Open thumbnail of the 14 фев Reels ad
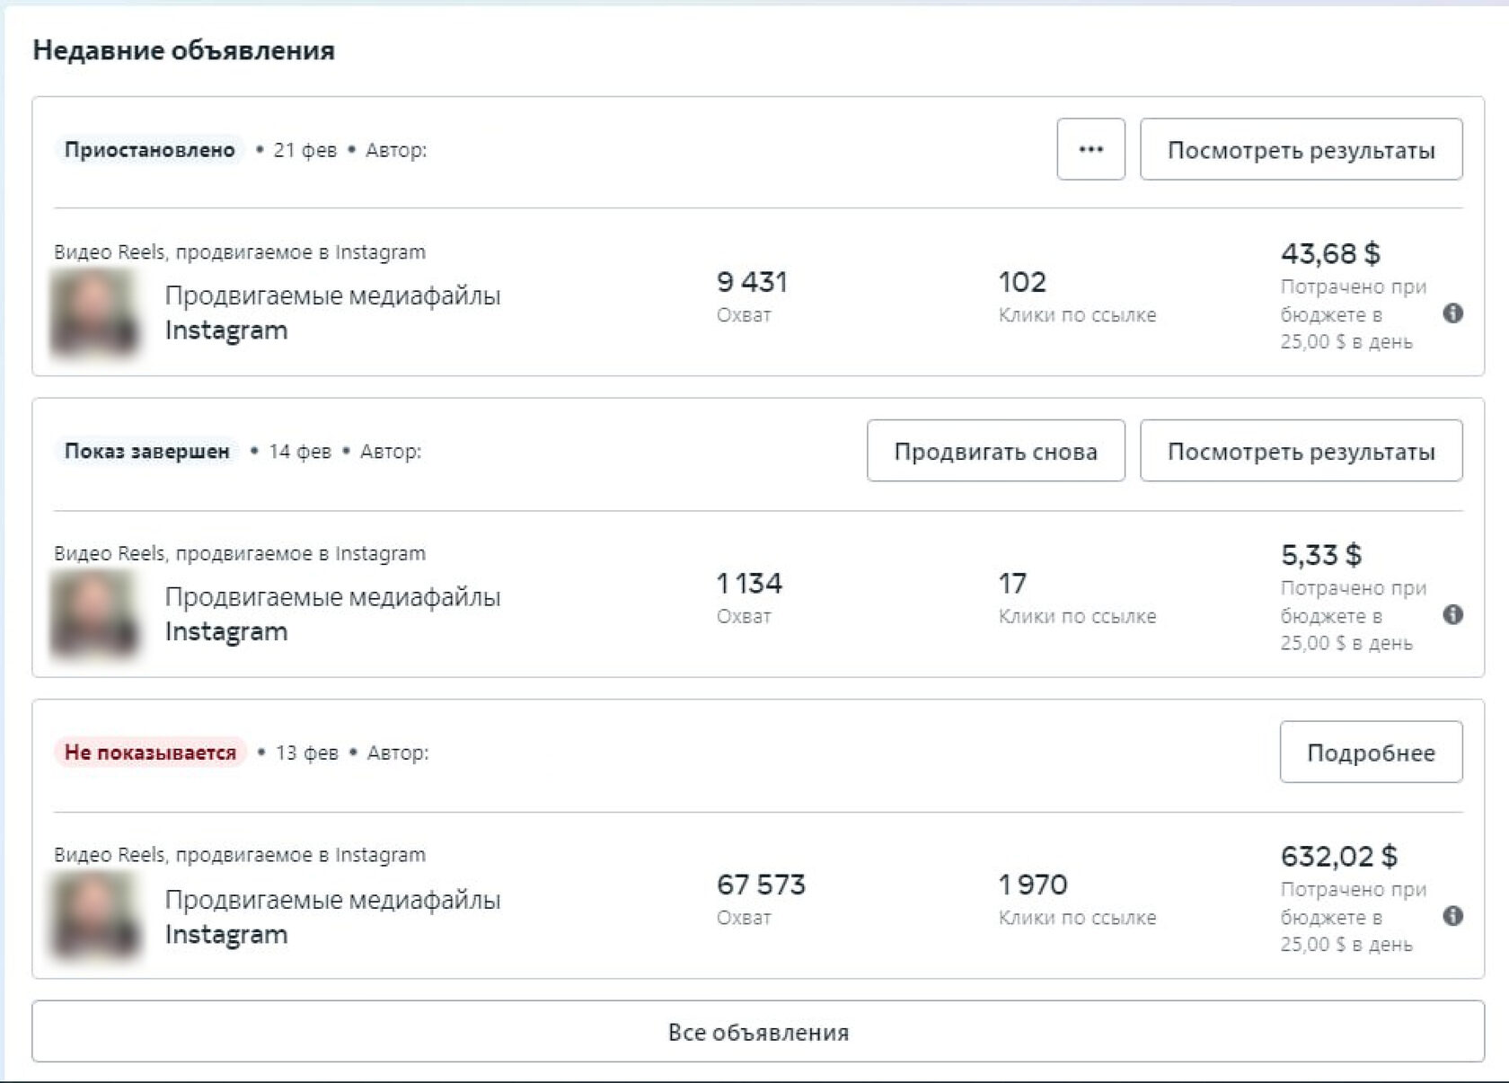The height and width of the screenshot is (1083, 1509). pyautogui.click(x=95, y=614)
